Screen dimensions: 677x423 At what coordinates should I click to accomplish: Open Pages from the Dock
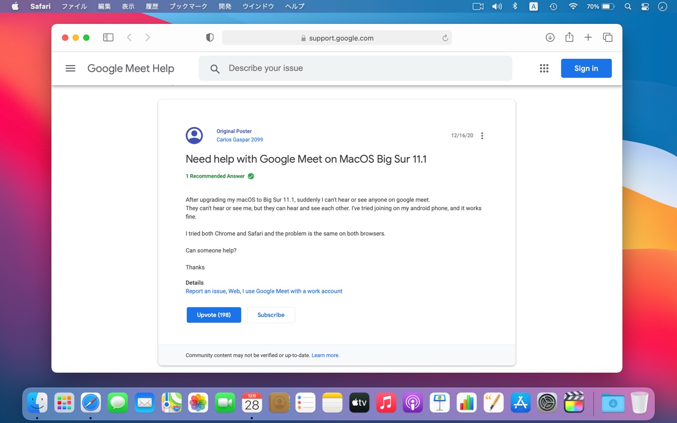click(493, 403)
